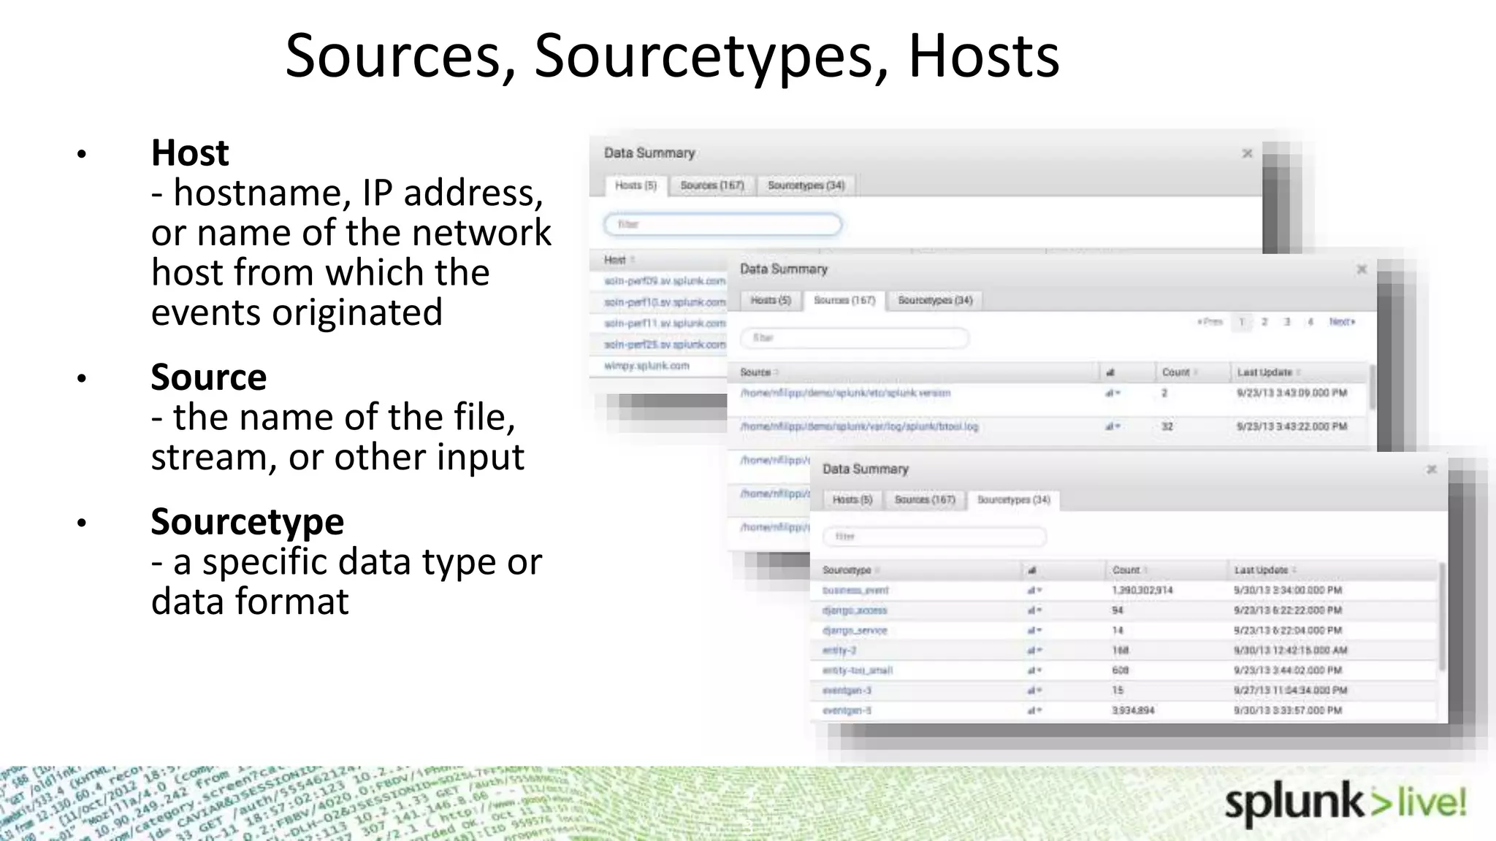This screenshot has width=1496, height=841.
Task: Open chart menu icon for eventgen-3 row
Action: [x=1034, y=691]
